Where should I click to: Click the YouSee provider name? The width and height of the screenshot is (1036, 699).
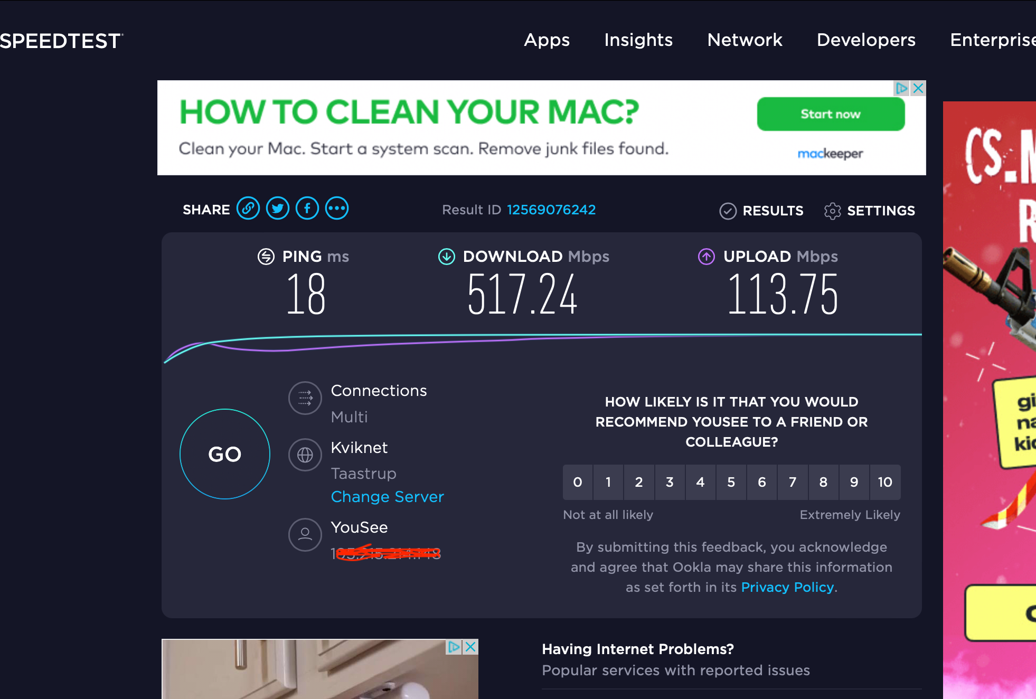pos(359,527)
